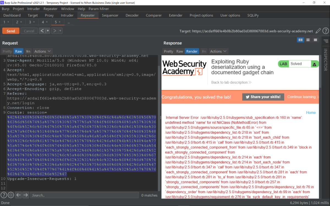
Task: Open the Intruder menu
Action: [34, 9]
